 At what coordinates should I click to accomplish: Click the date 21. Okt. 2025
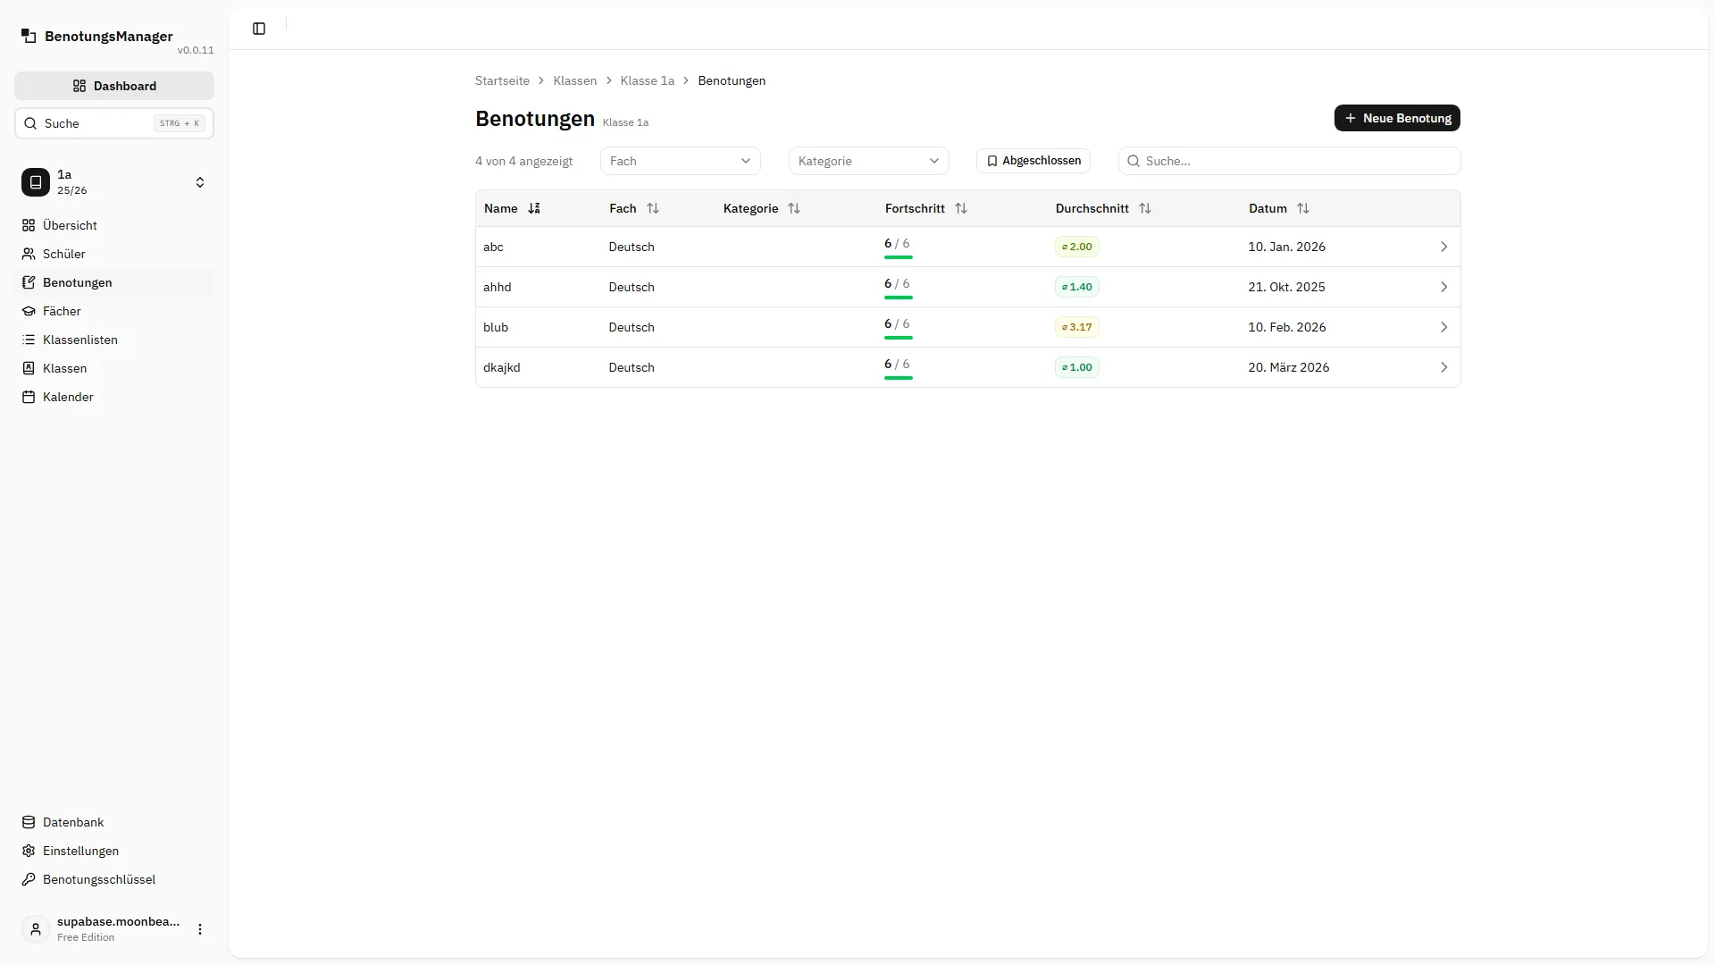pyautogui.click(x=1286, y=287)
